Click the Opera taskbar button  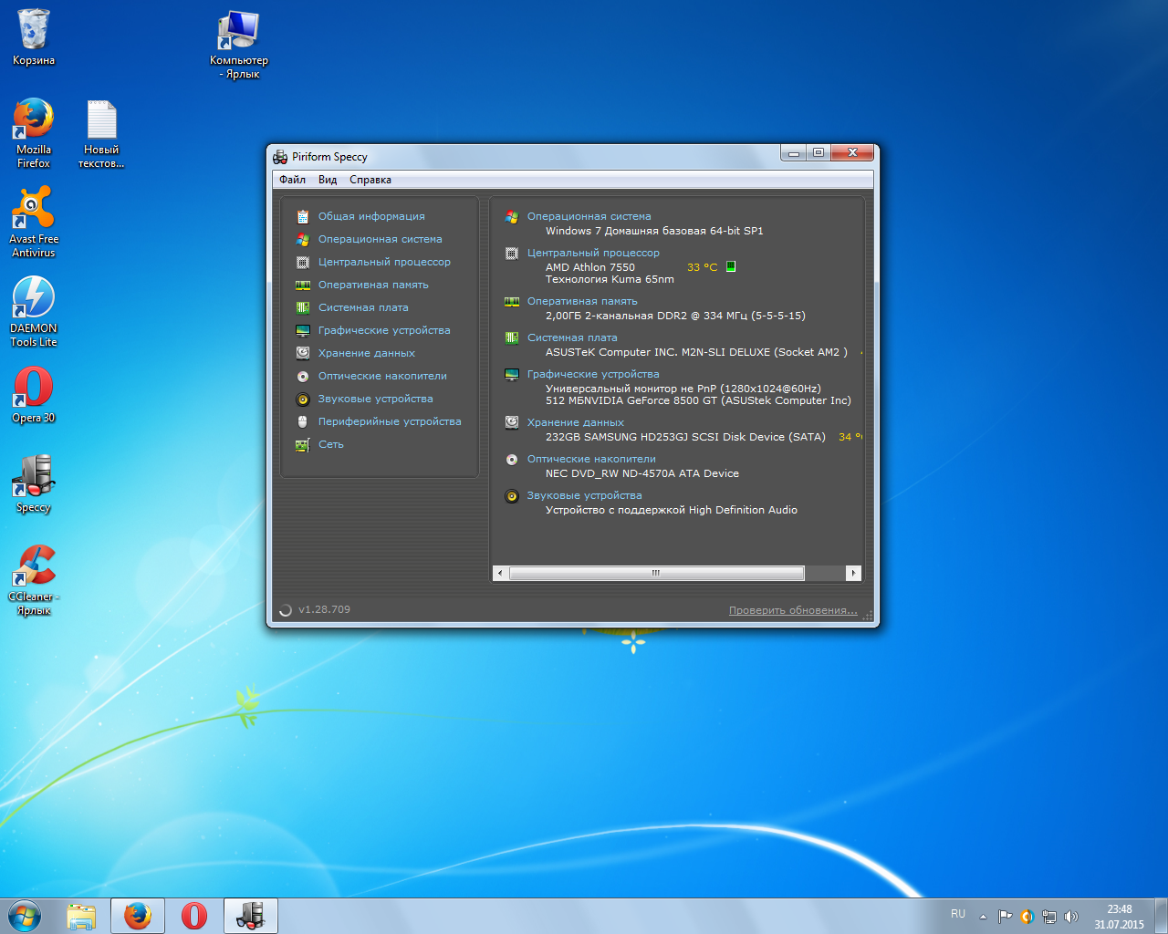[x=193, y=916]
